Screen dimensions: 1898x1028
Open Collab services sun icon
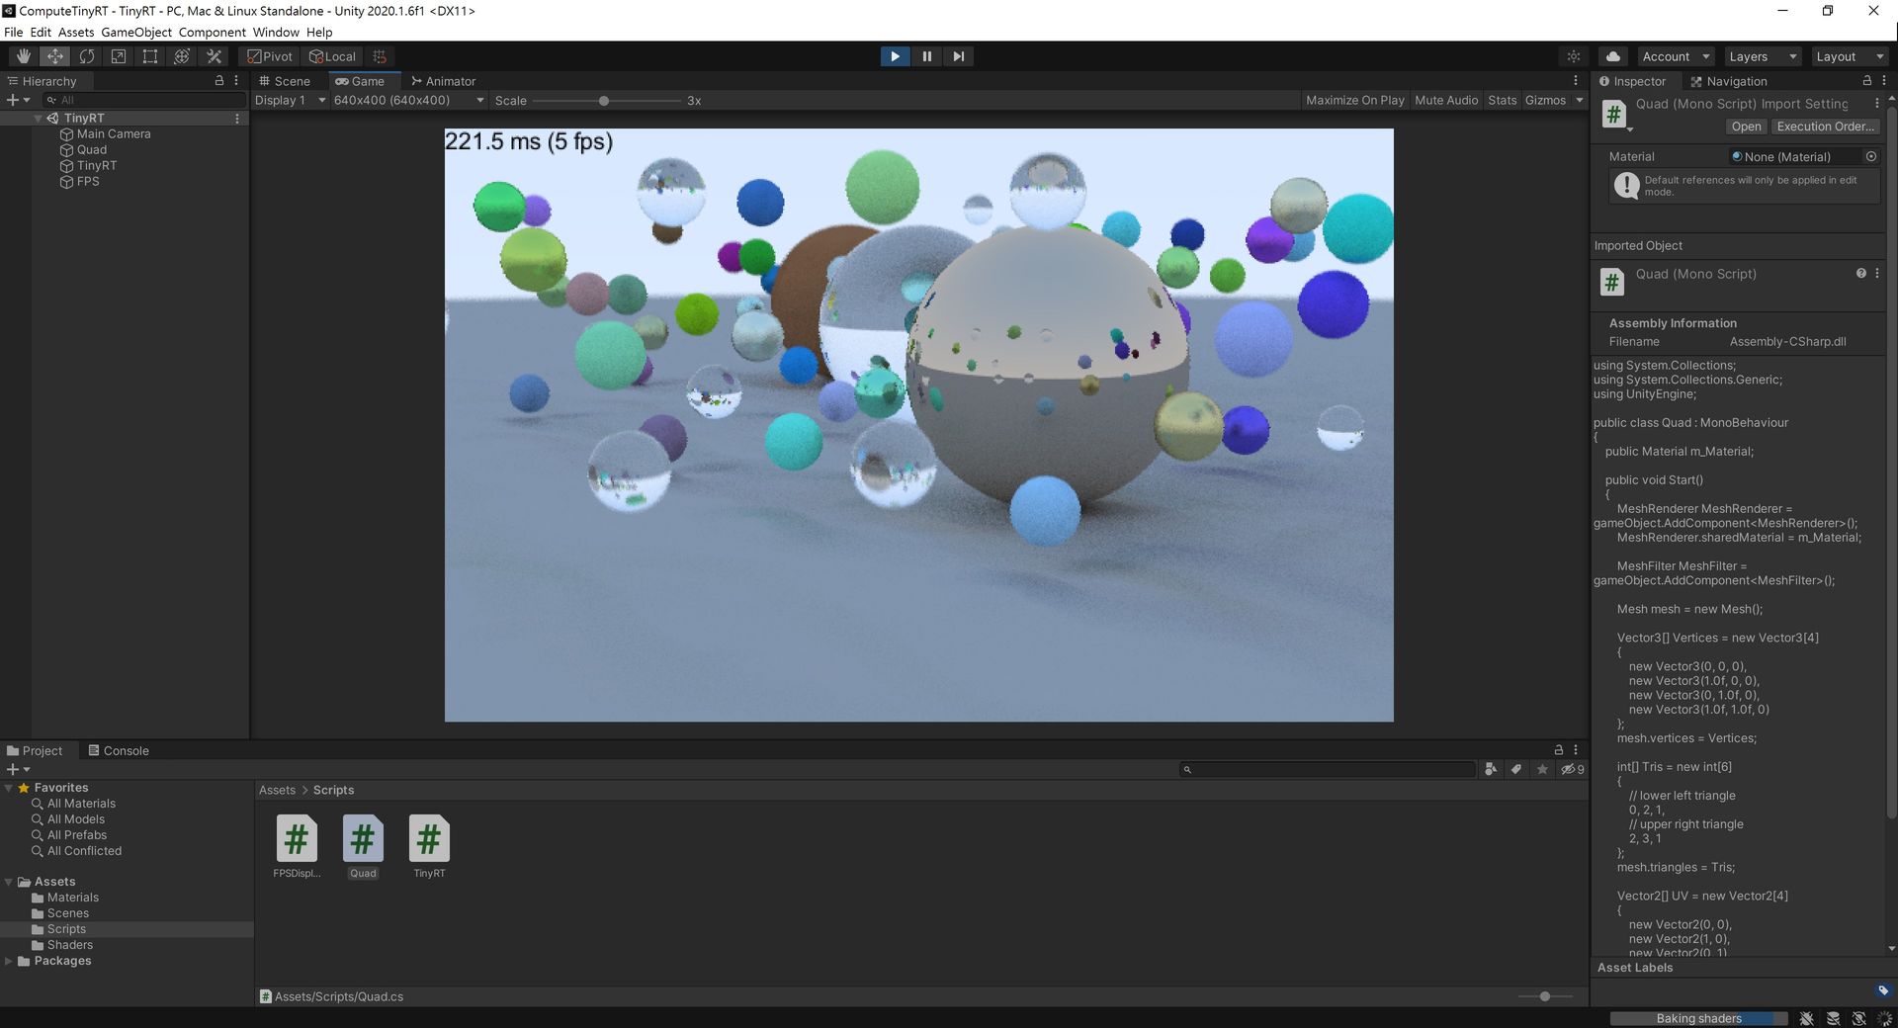[1574, 56]
